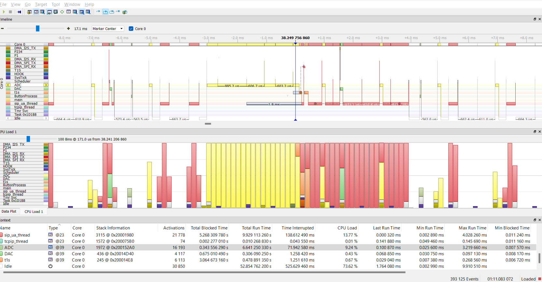Zoom in timeline with plus icon
Screen dimensions: 542x282
pyautogui.click(x=68, y=29)
